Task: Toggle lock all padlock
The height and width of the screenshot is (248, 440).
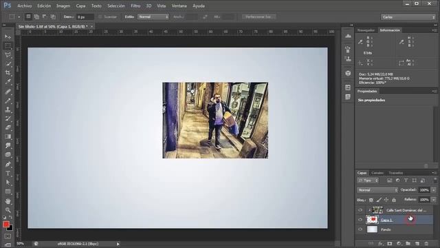Action: pyautogui.click(x=394, y=200)
